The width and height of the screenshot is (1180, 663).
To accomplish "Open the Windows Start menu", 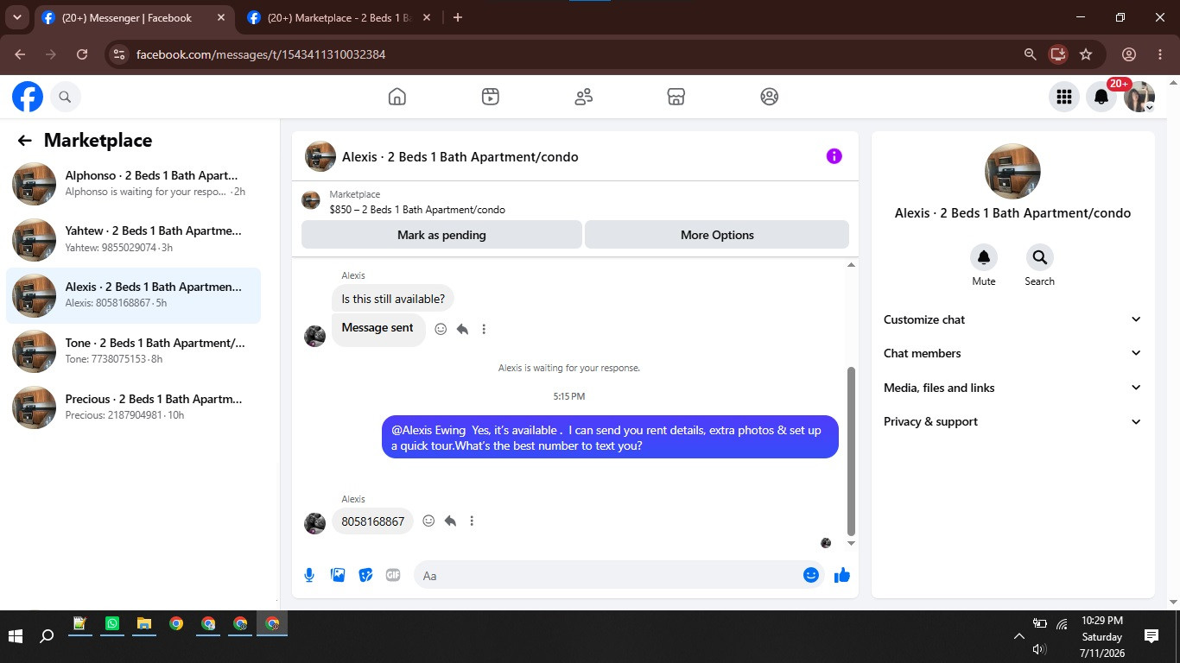I will [16, 636].
